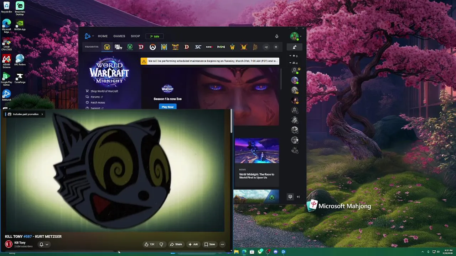Open the subscription notification bell dropdown
Viewport: 456px width, 256px height.
coord(44,244)
